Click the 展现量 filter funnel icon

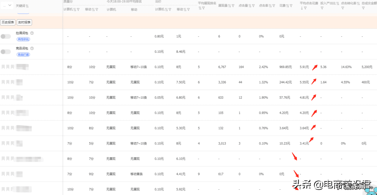coord(233,5)
